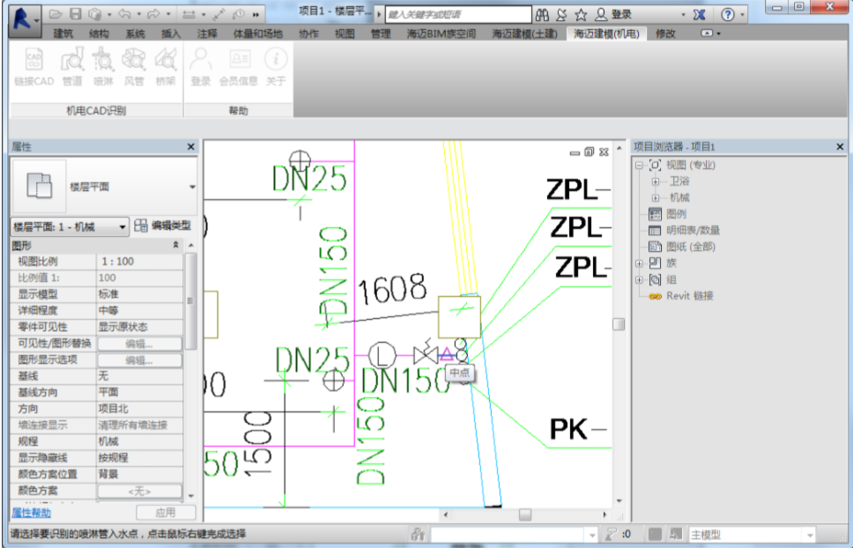853x548 pixels.
Task: Expand the 组 node in project browser
Action: [x=639, y=280]
